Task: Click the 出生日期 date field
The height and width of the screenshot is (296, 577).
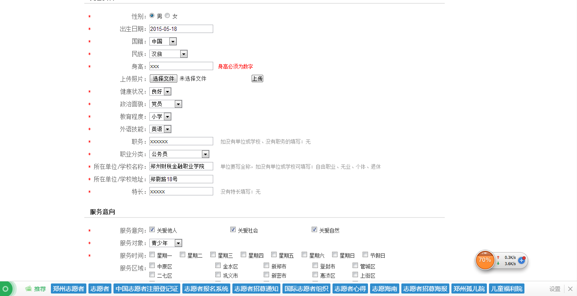Action: pos(181,29)
